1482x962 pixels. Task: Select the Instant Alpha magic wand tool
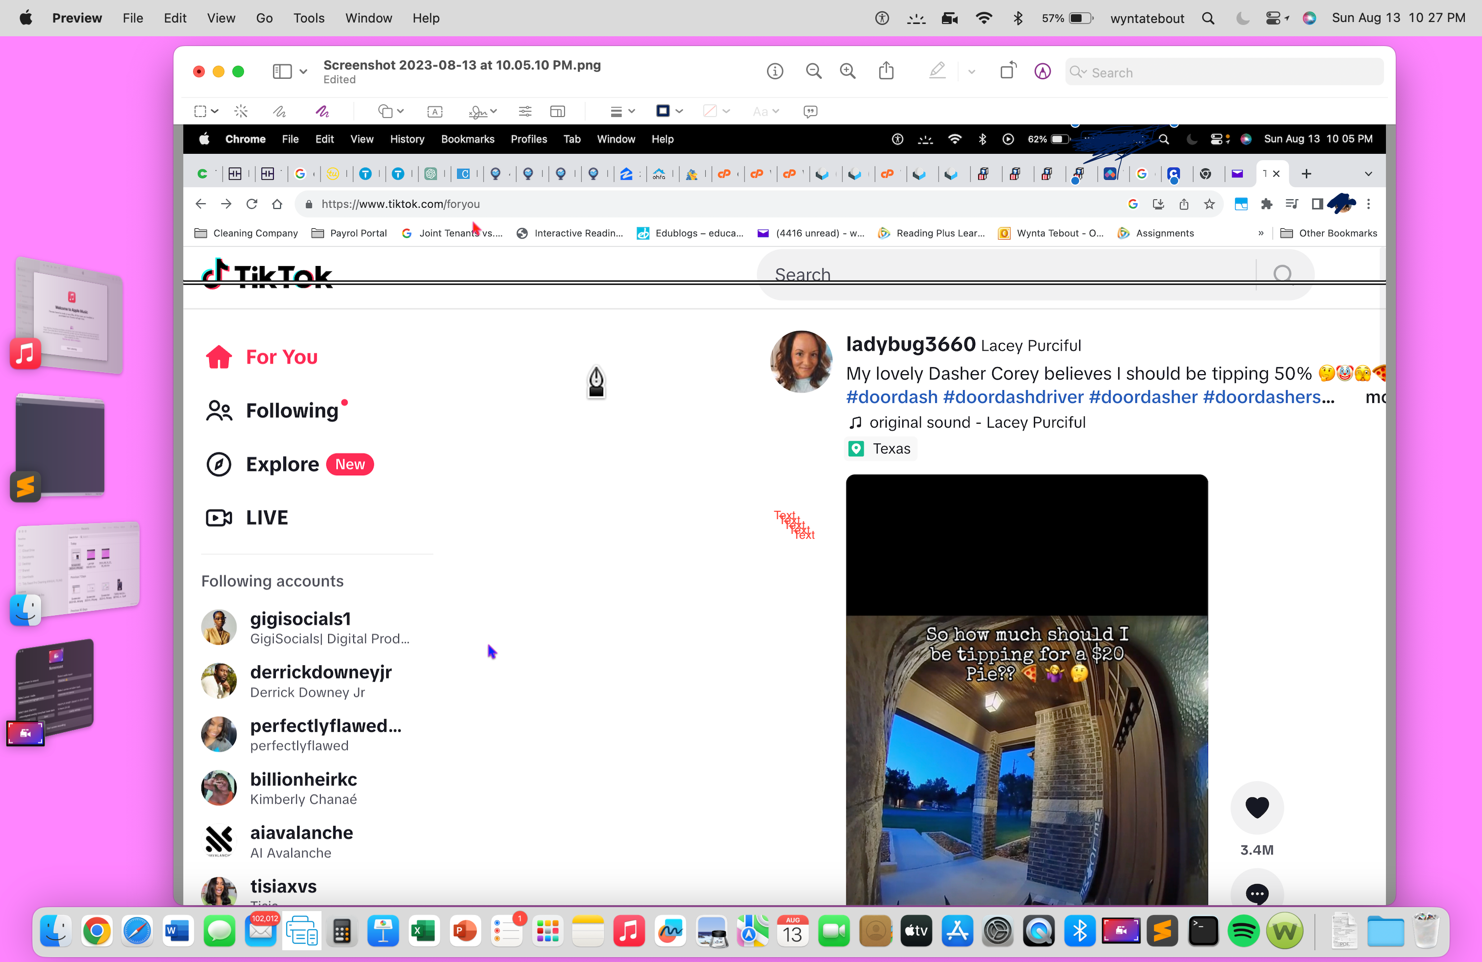[241, 111]
